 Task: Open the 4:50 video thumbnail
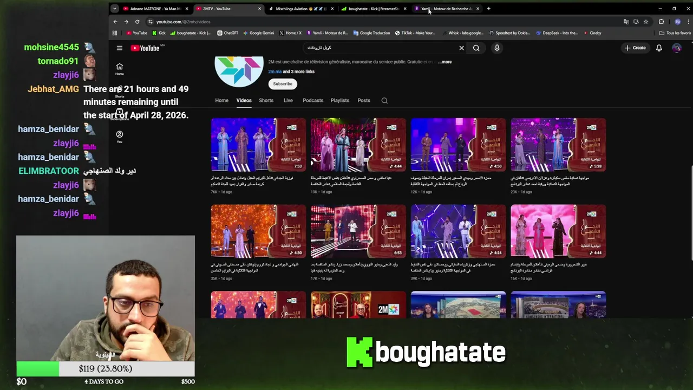click(458, 145)
